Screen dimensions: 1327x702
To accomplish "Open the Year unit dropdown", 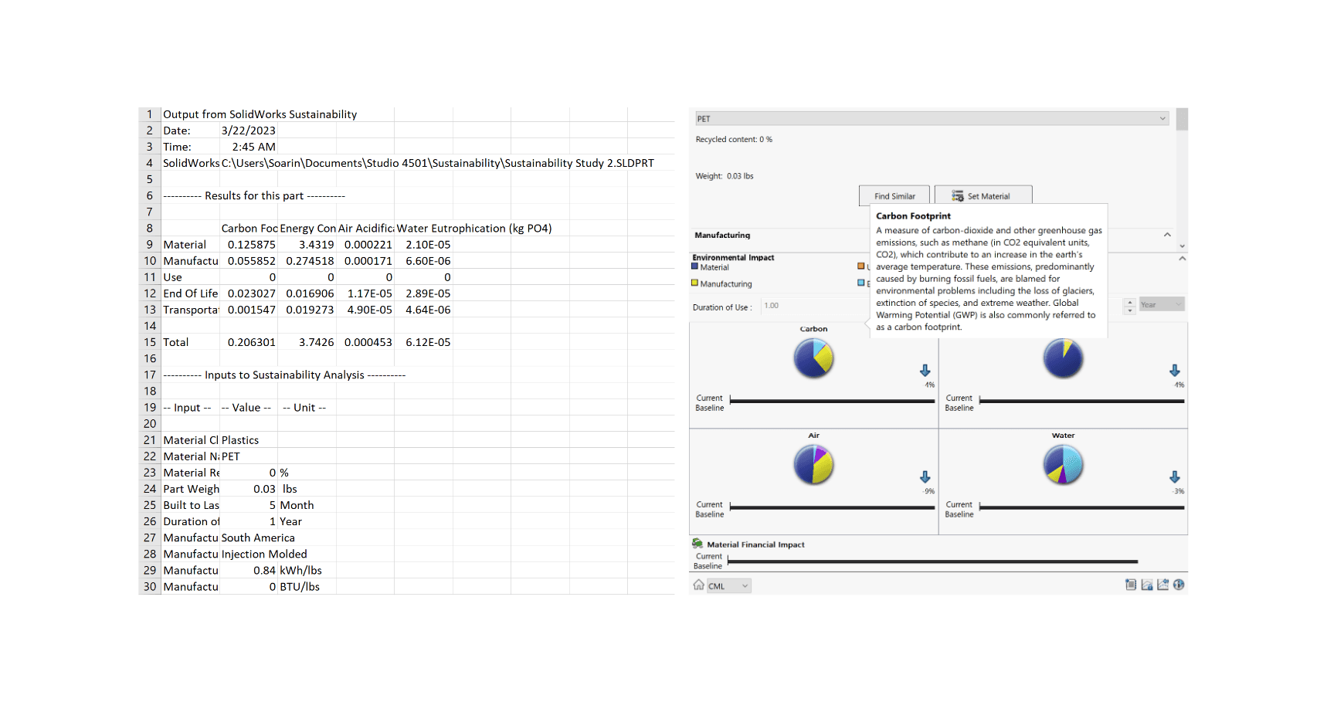I will click(x=1162, y=304).
